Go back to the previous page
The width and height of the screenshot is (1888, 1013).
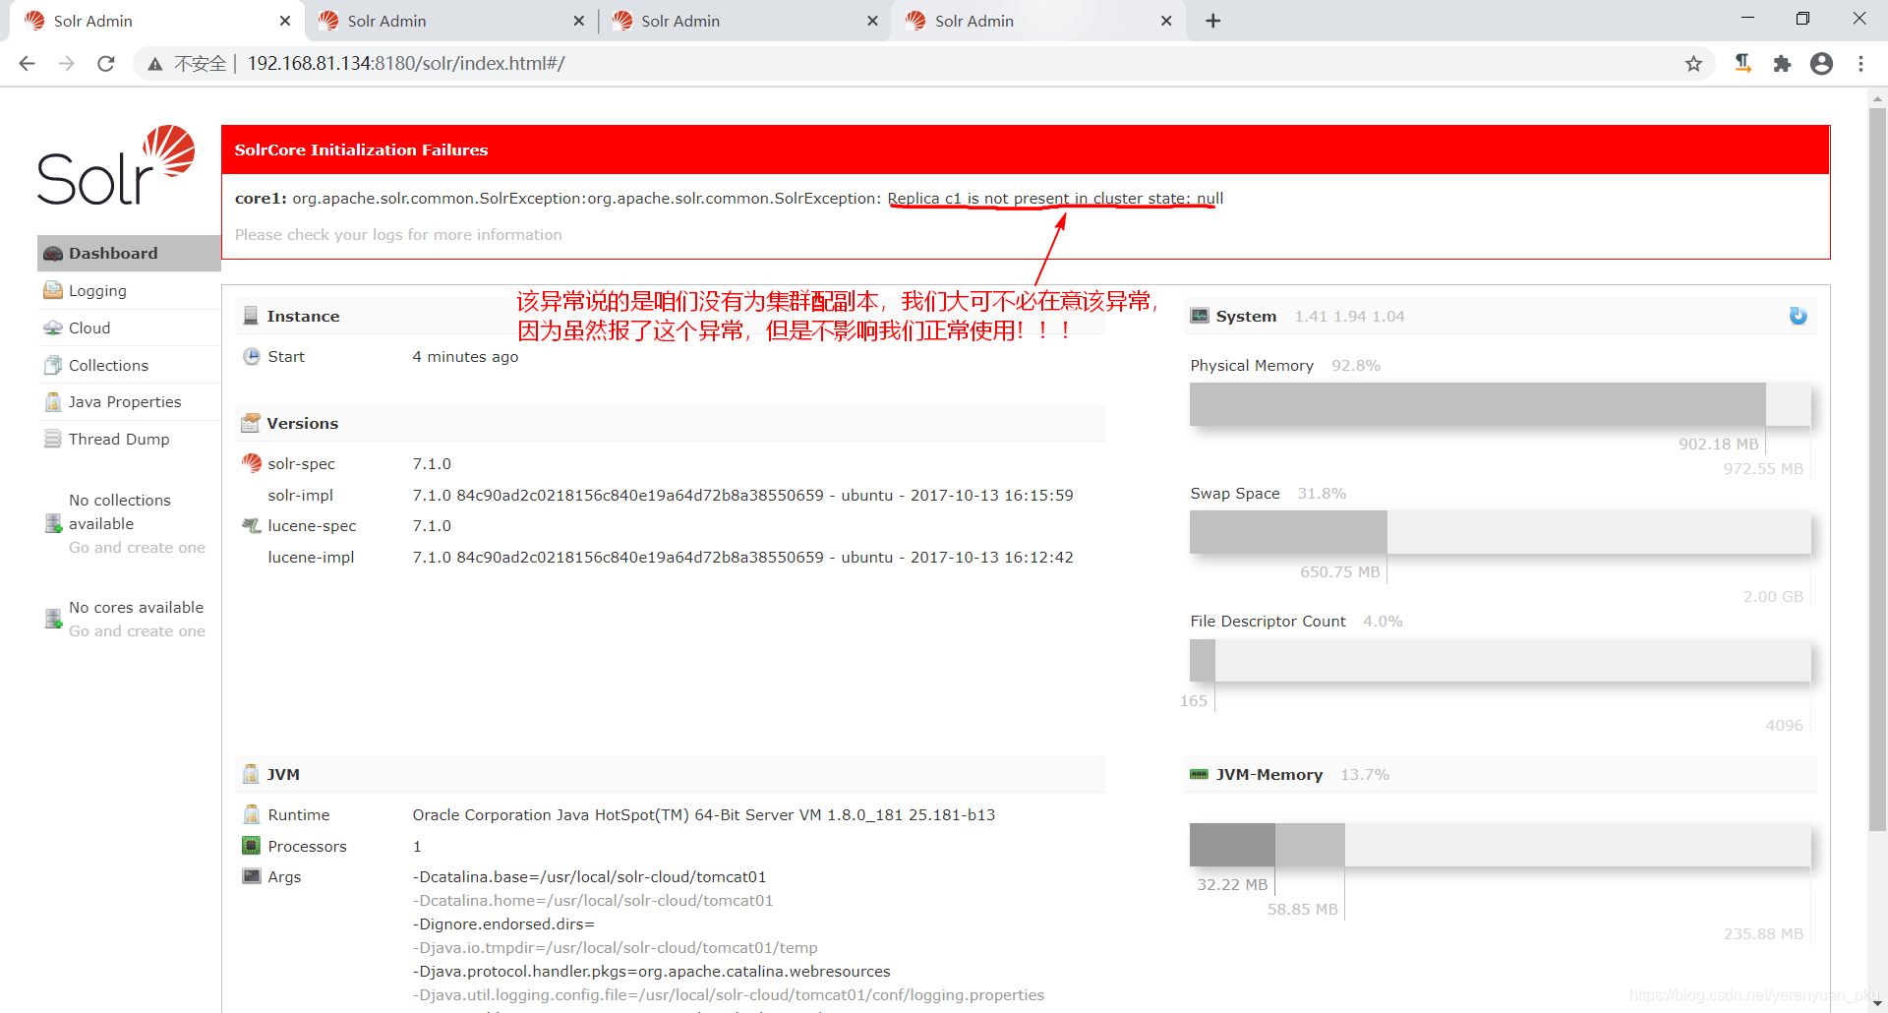28,64
